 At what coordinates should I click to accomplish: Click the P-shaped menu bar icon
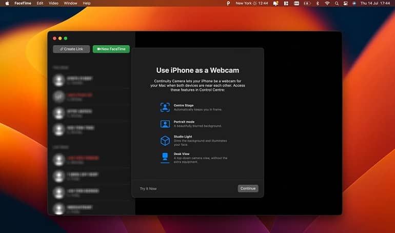(x=228, y=3)
